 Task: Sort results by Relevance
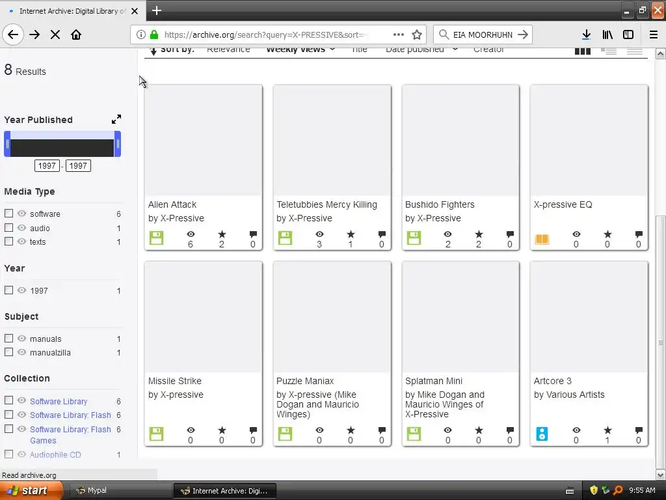click(x=228, y=50)
